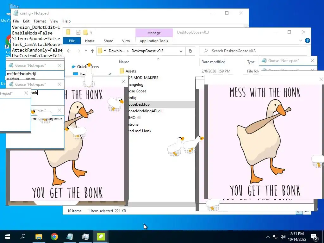The width and height of the screenshot is (324, 243).
Task: Open the Notepad Help menu
Action: point(66,21)
